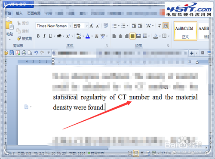Expand the underline style dropdown arrow
The image size is (215, 159).
[x=55, y=36]
